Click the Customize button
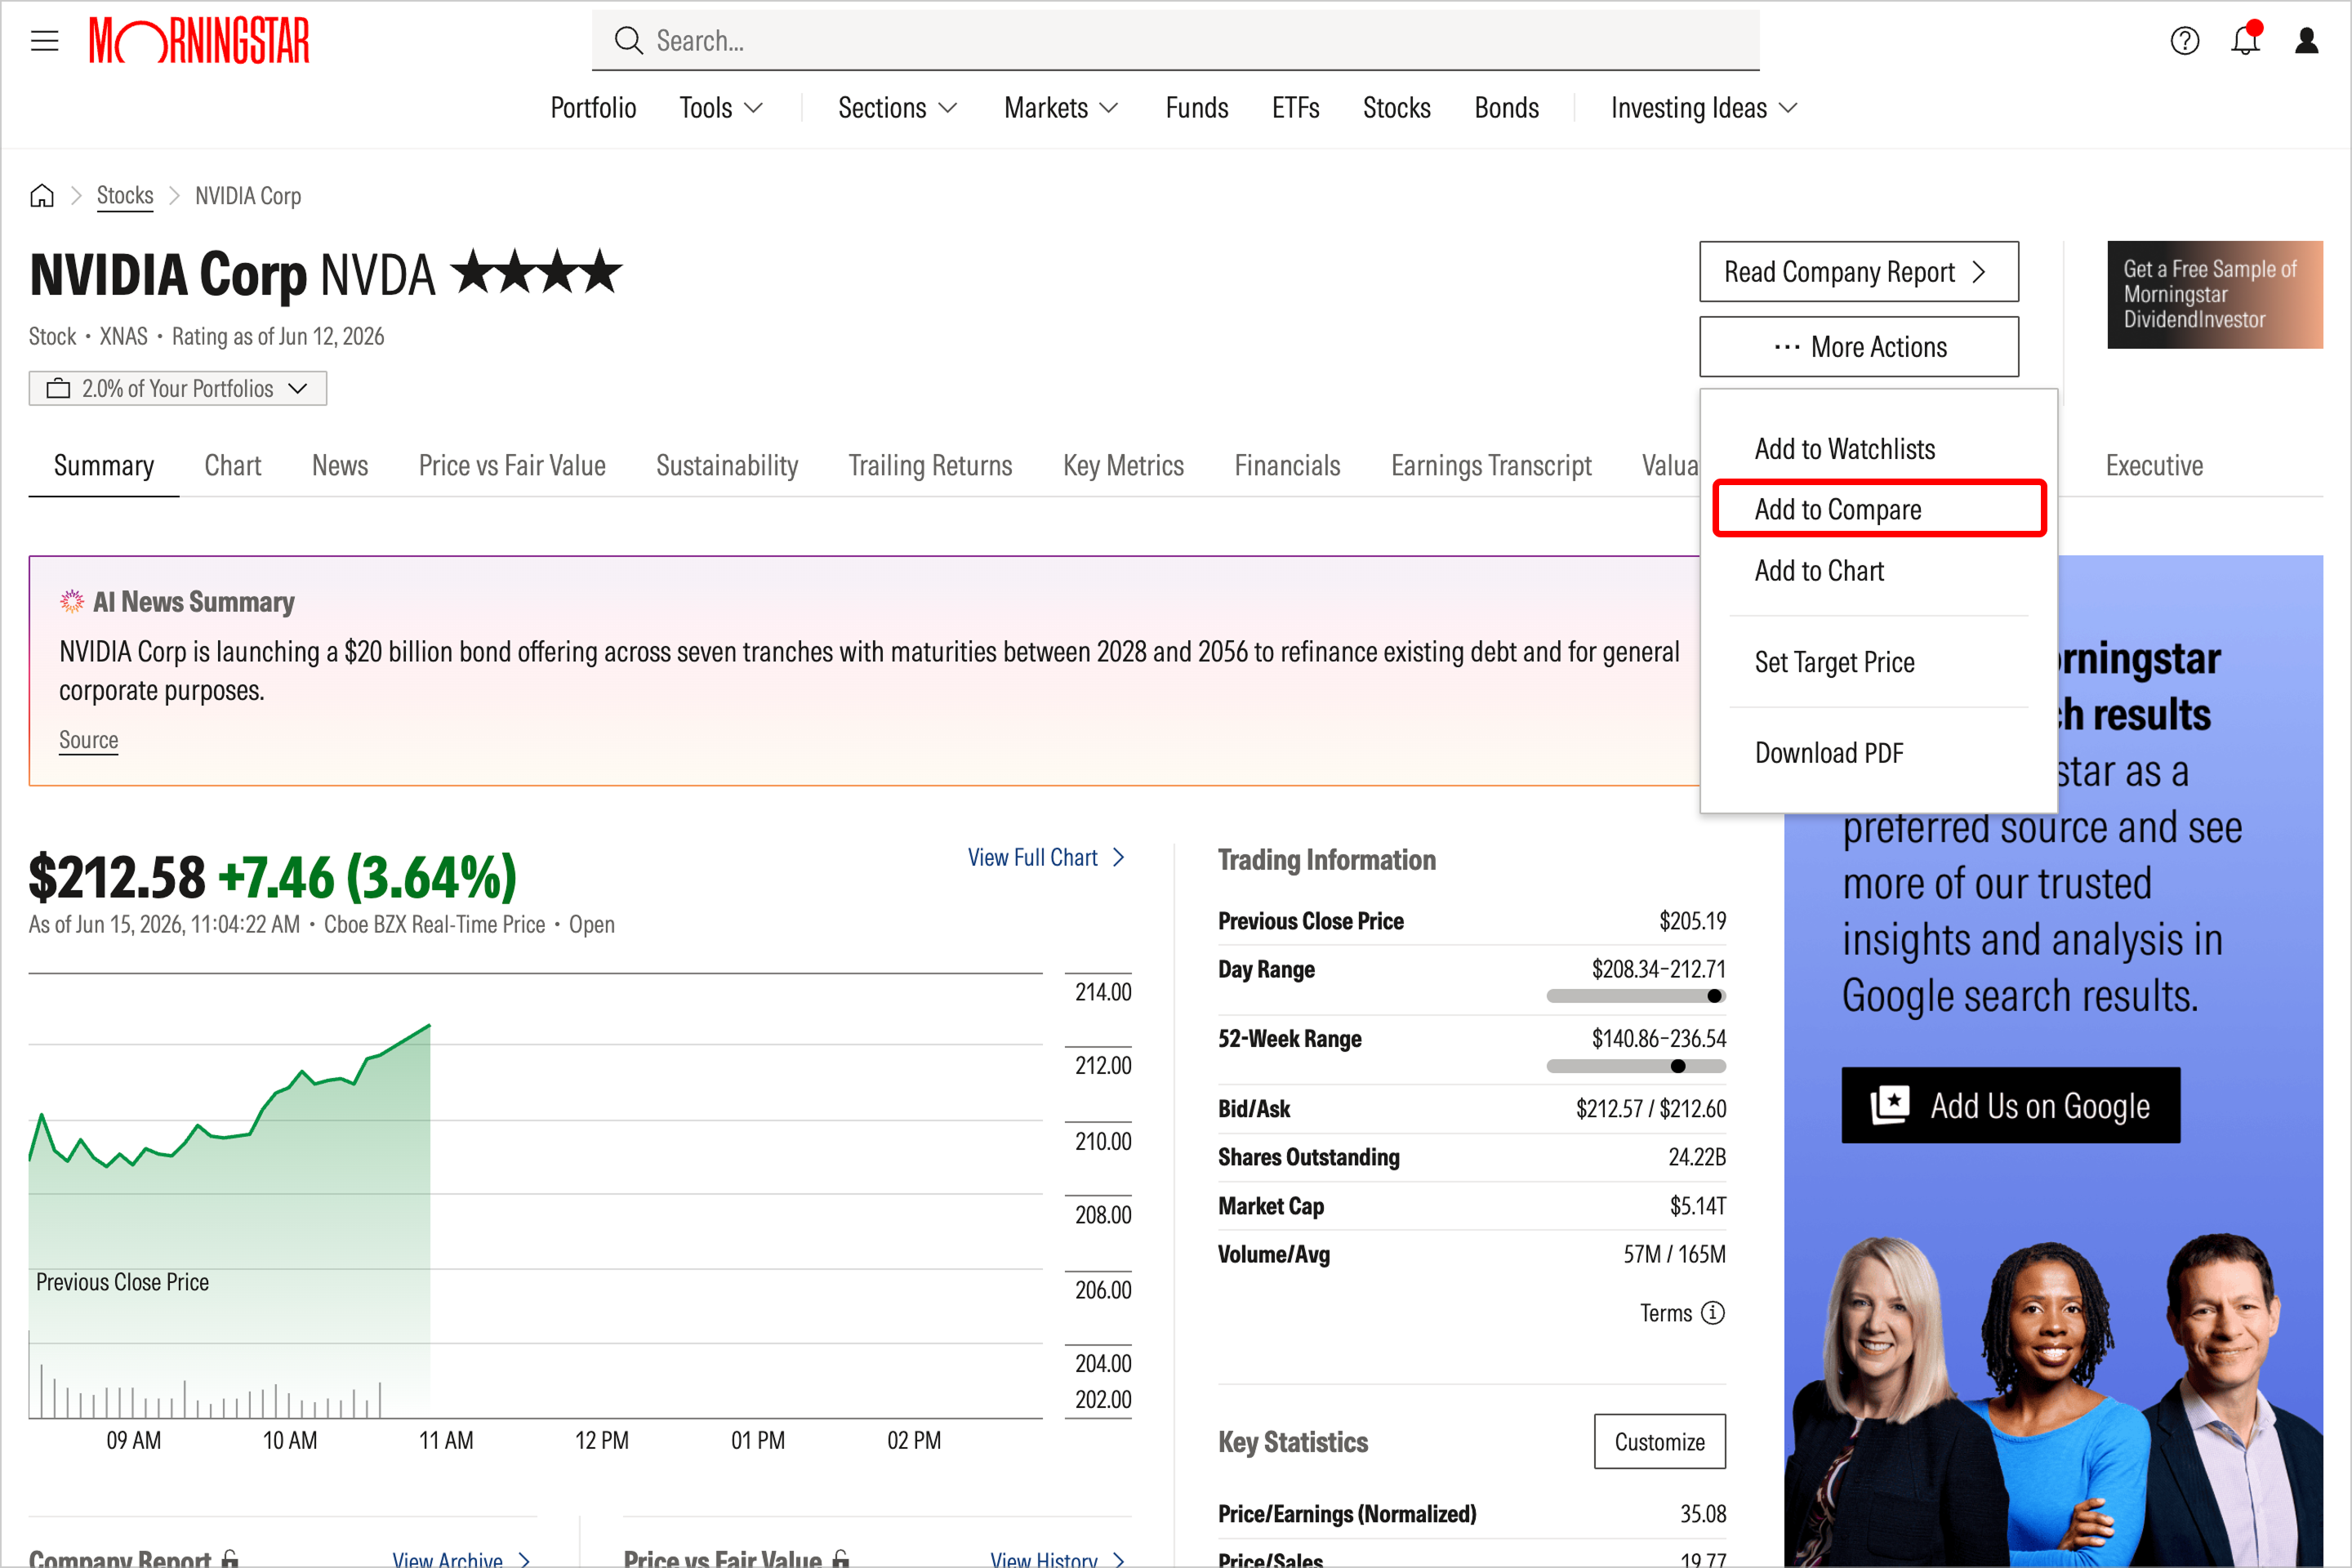 point(1659,1442)
